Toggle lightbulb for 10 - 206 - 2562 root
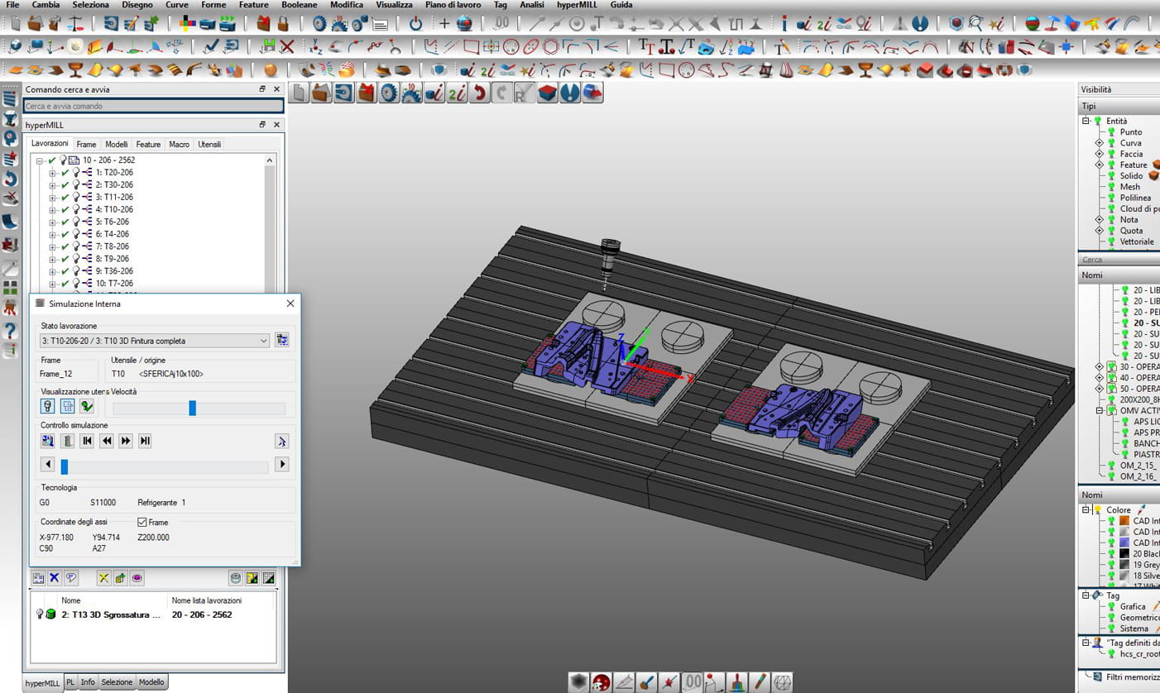This screenshot has height=693, width=1160. tap(62, 160)
